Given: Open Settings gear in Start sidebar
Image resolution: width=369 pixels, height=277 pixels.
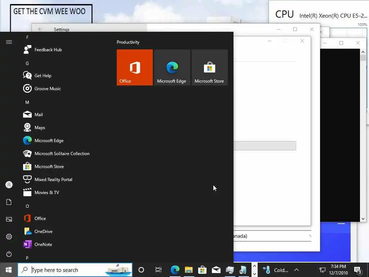Looking at the screenshot, I should tap(9, 237).
